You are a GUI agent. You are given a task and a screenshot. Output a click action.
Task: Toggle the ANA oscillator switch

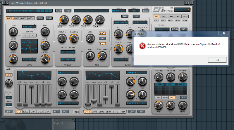(102, 33)
